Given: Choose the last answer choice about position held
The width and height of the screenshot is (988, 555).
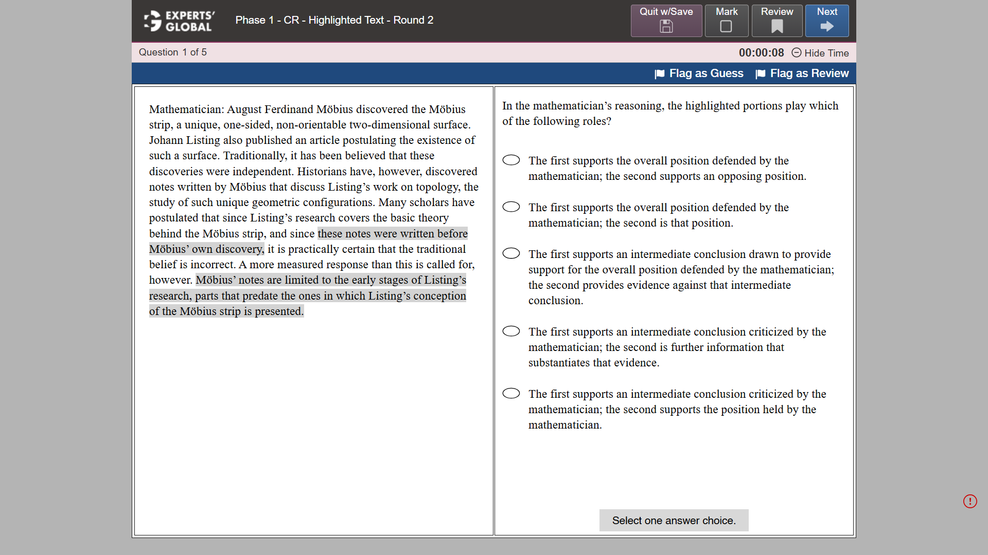Looking at the screenshot, I should (x=511, y=393).
